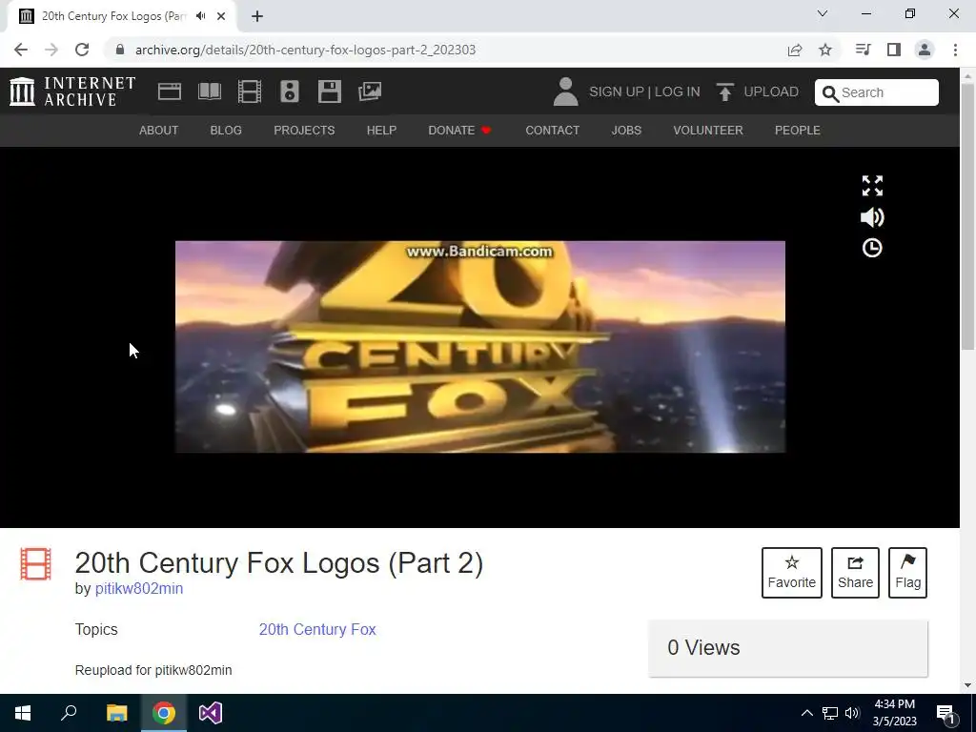
Task: Click the address bar URL
Action: pyautogui.click(x=305, y=50)
